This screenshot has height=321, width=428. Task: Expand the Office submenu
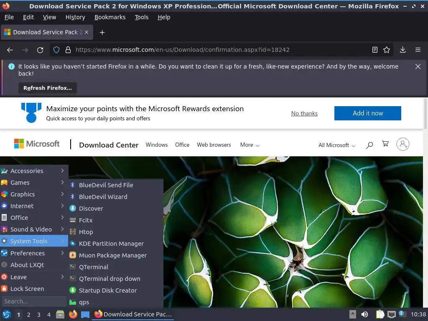coord(34,218)
